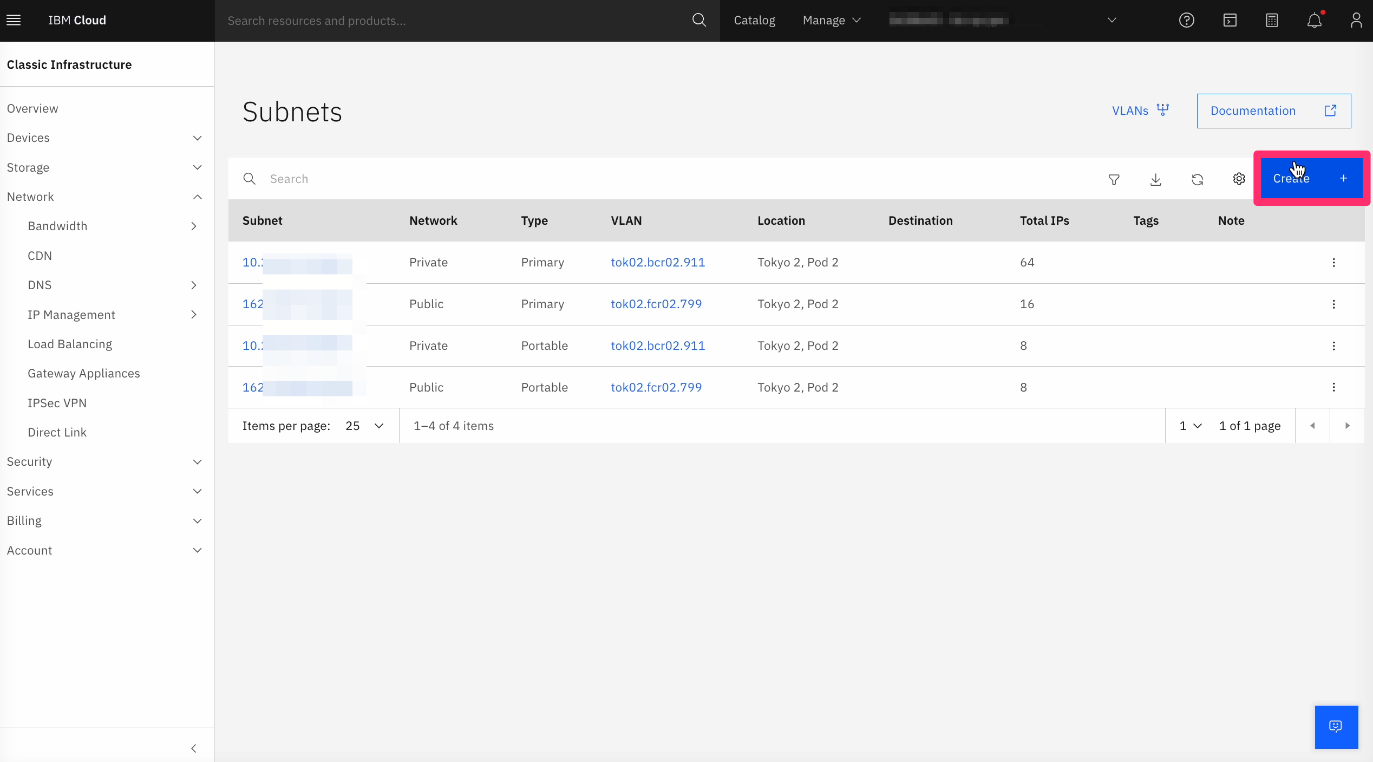The height and width of the screenshot is (762, 1373).
Task: Open IBM Cloud Shell icon
Action: point(1230,21)
